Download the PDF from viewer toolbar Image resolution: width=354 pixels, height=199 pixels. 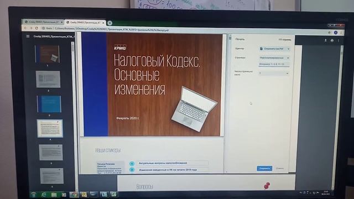[326, 40]
